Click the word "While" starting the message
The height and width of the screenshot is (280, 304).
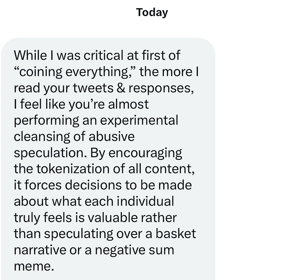point(30,55)
